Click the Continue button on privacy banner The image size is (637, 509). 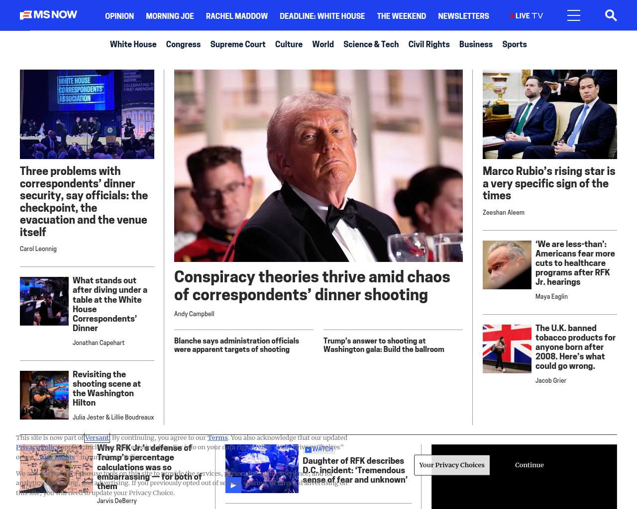click(529, 465)
